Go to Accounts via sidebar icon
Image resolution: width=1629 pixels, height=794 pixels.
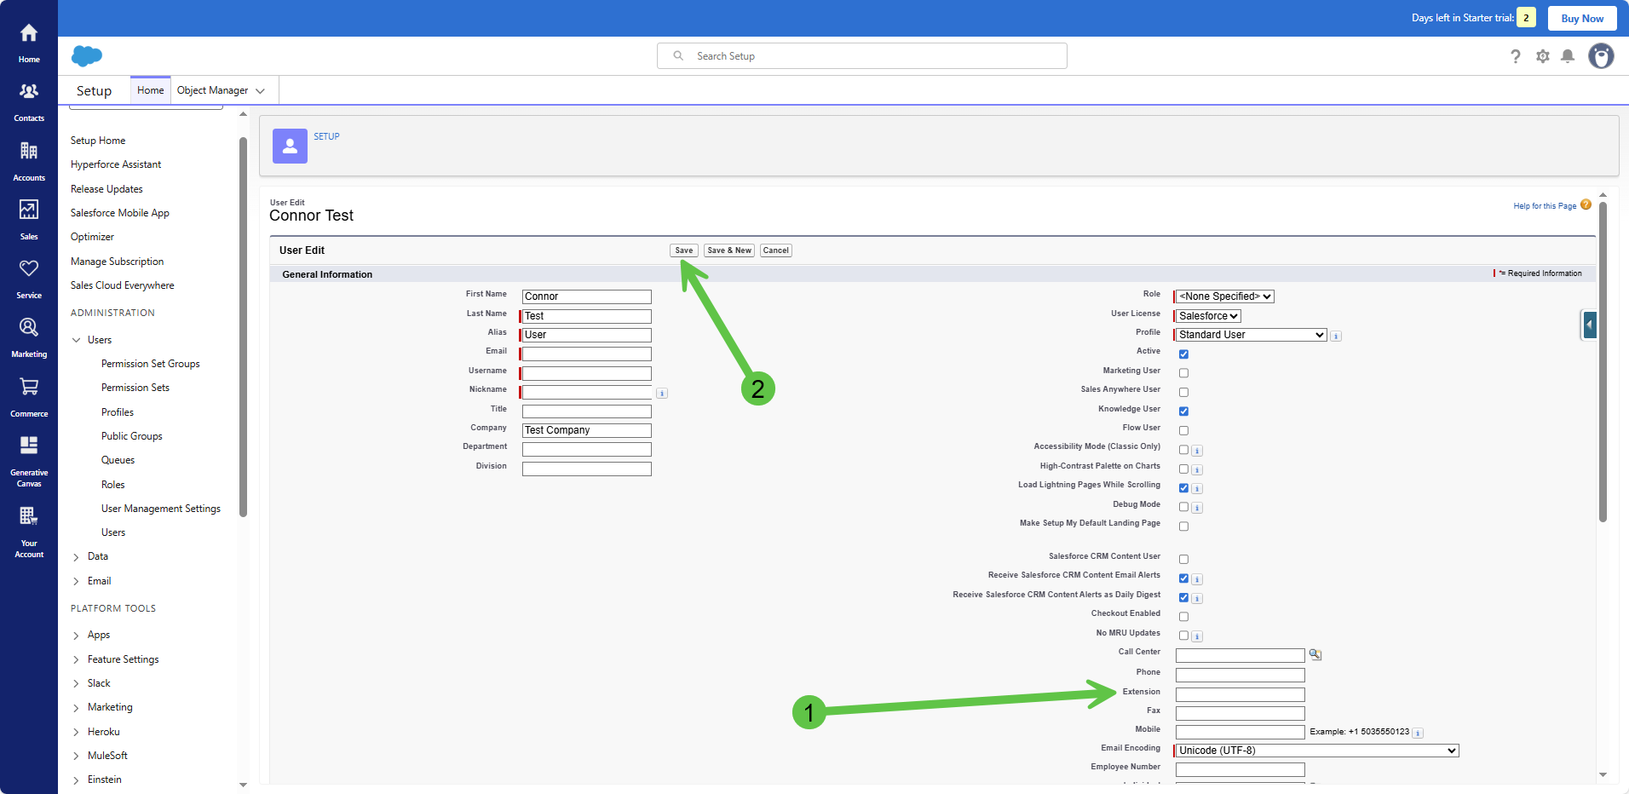[x=29, y=152]
